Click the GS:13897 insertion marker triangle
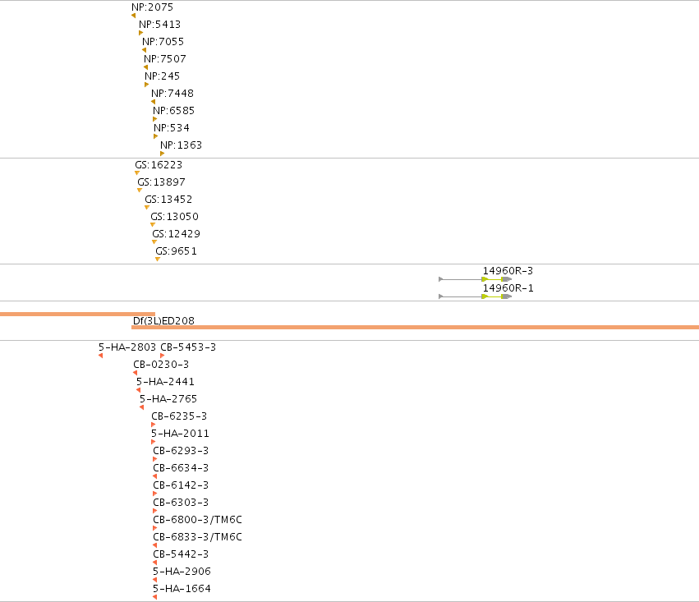This screenshot has height=602, width=699. (140, 191)
